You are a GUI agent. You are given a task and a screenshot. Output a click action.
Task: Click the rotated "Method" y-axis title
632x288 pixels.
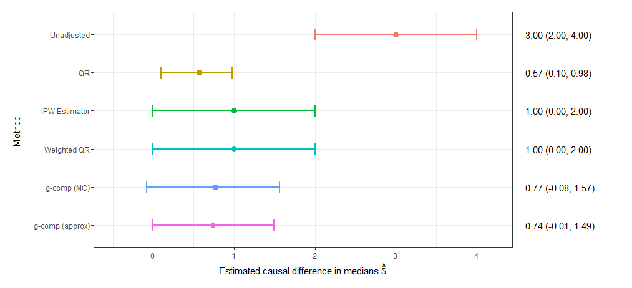tap(17, 130)
